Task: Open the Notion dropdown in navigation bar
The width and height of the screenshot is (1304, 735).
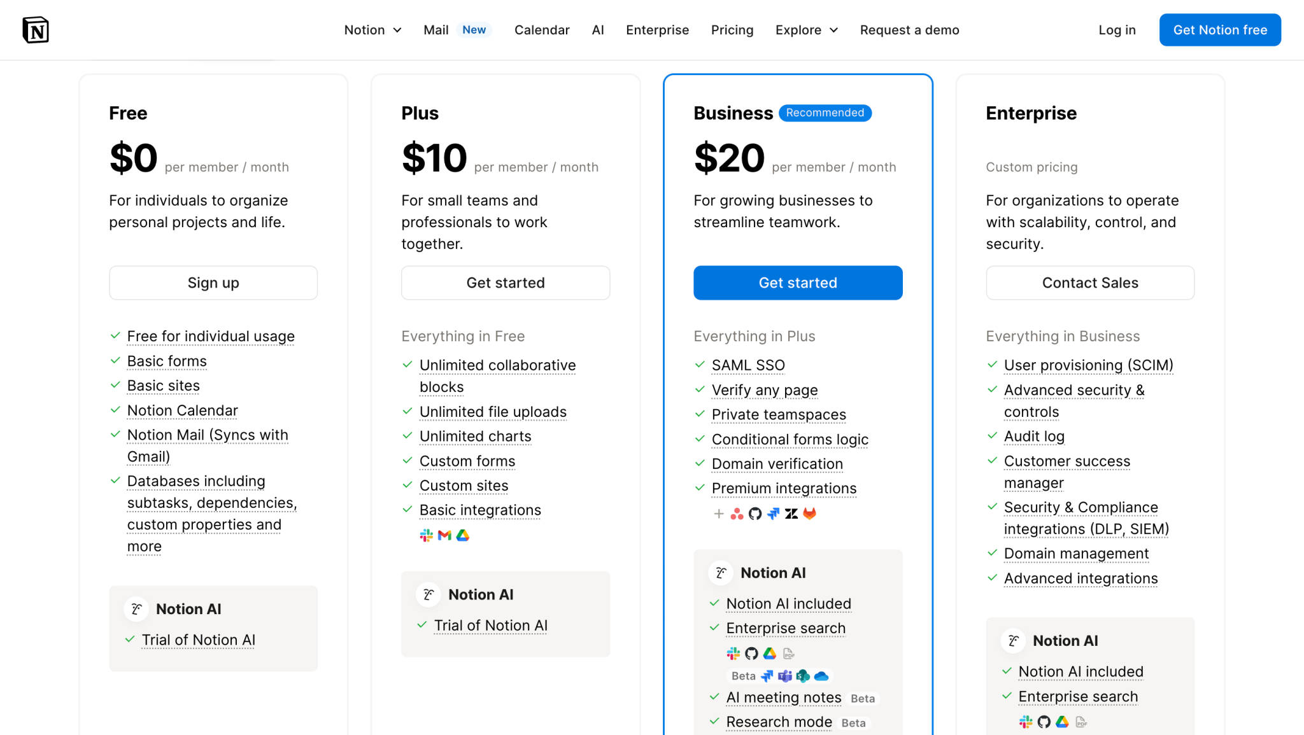Action: point(373,30)
